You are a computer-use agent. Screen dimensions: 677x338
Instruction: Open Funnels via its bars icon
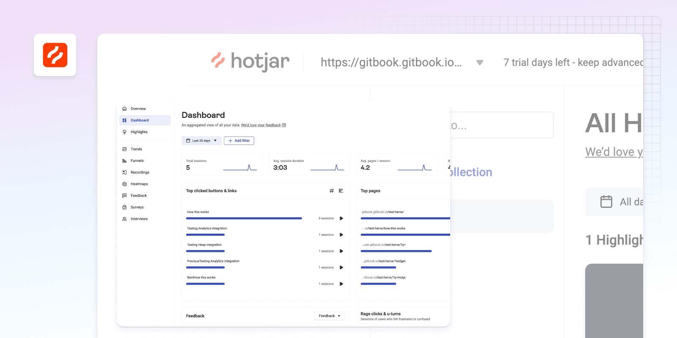click(124, 161)
